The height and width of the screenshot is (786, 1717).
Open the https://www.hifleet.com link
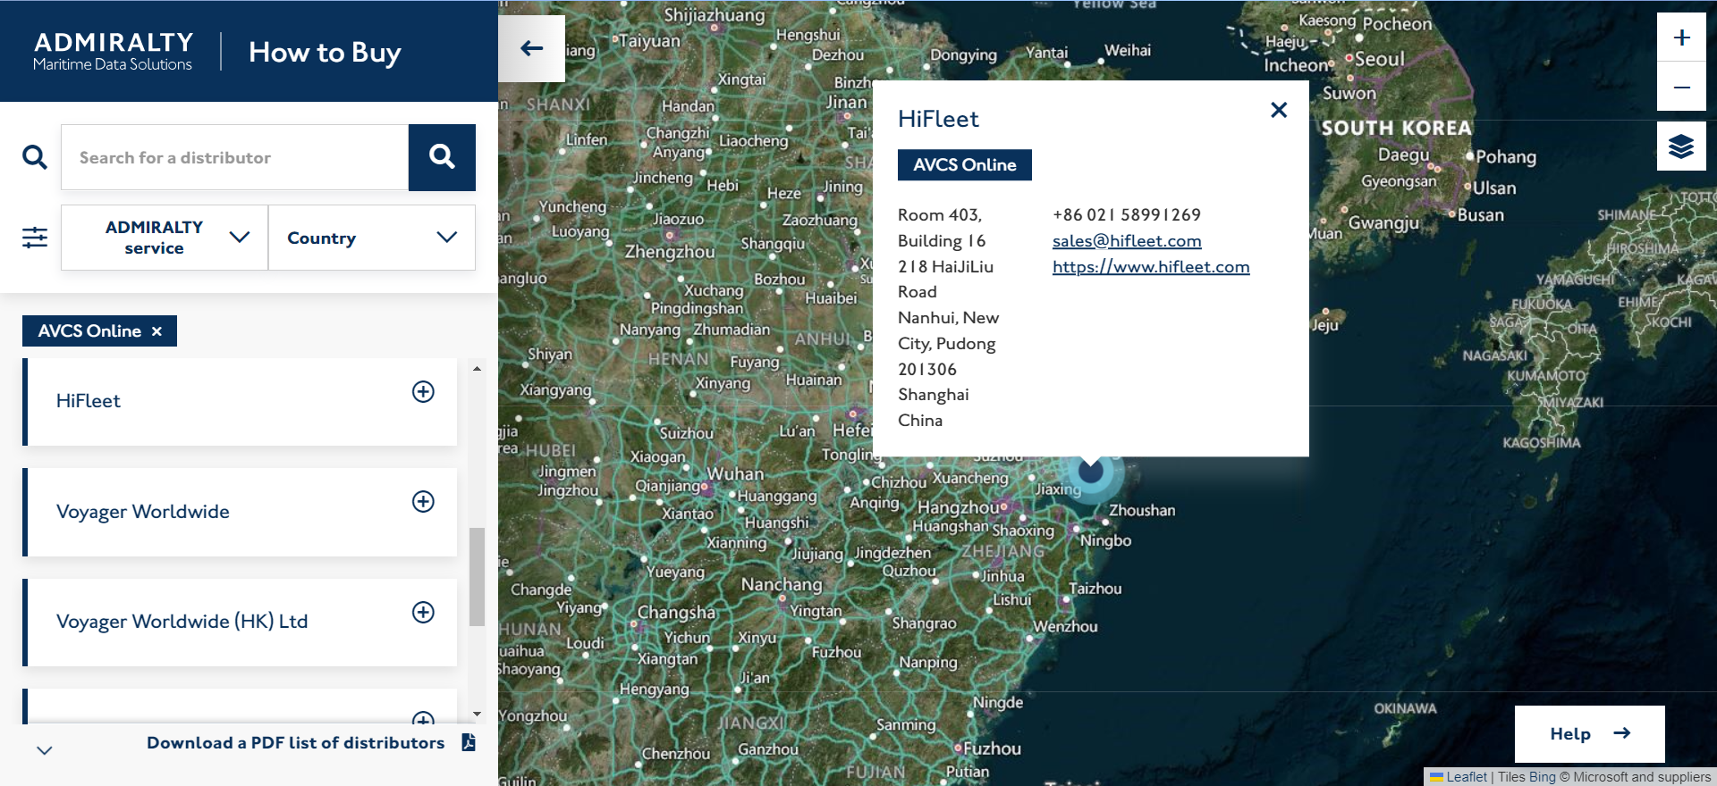coord(1151,267)
